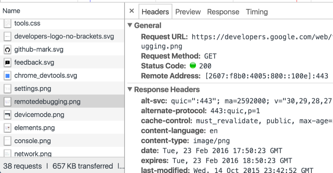
Task: Select the elements.png request
Action: 62,128
